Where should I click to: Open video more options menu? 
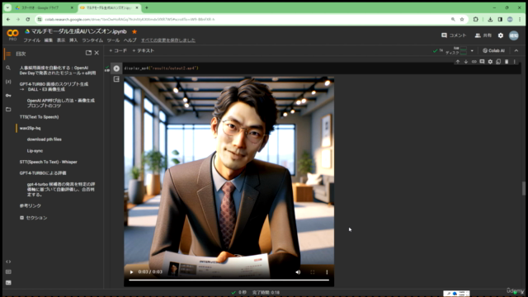327,272
